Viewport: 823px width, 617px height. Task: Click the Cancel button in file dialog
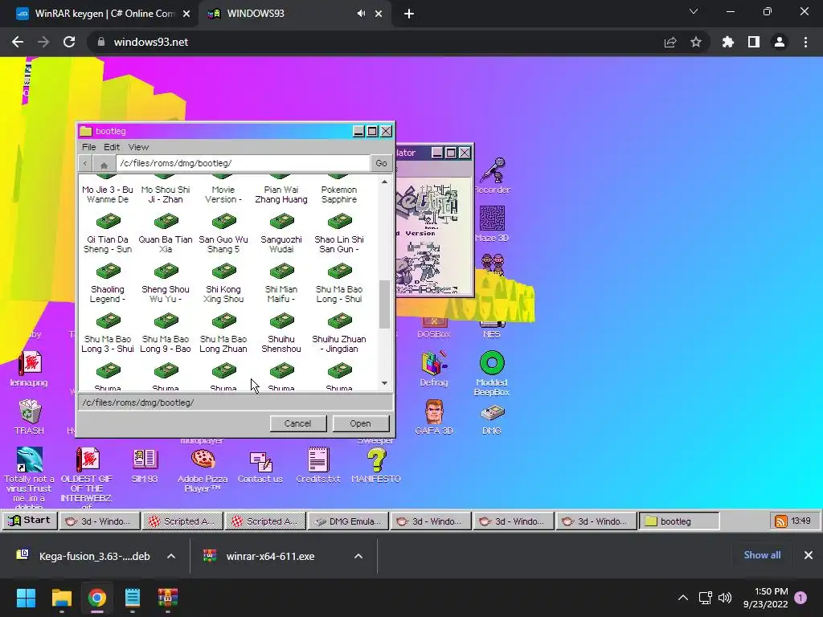tap(297, 423)
